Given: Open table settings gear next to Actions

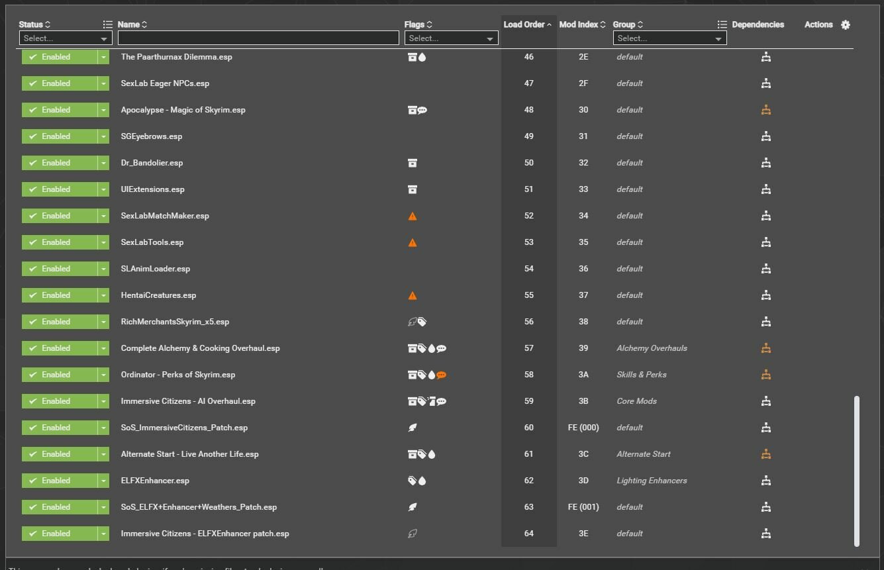Looking at the screenshot, I should [x=846, y=24].
